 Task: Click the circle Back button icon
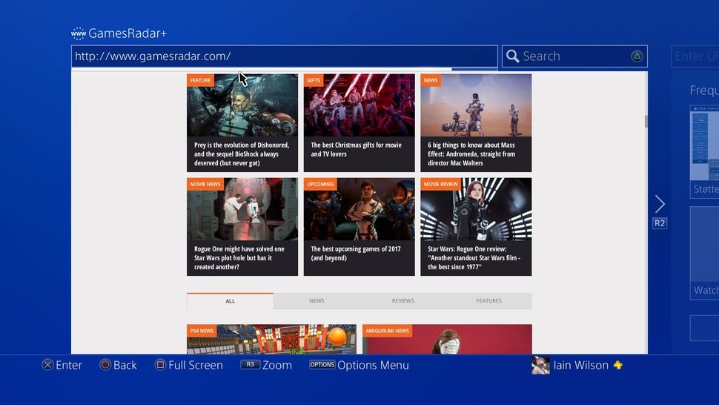coord(105,365)
